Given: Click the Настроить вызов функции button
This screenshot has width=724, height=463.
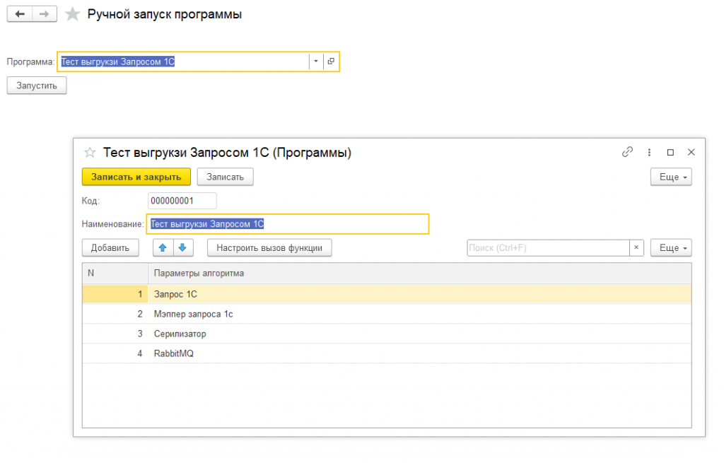Looking at the screenshot, I should pos(269,247).
